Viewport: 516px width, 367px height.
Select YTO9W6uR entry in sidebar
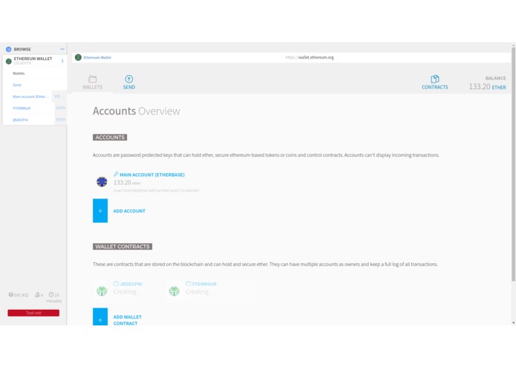pos(22,108)
